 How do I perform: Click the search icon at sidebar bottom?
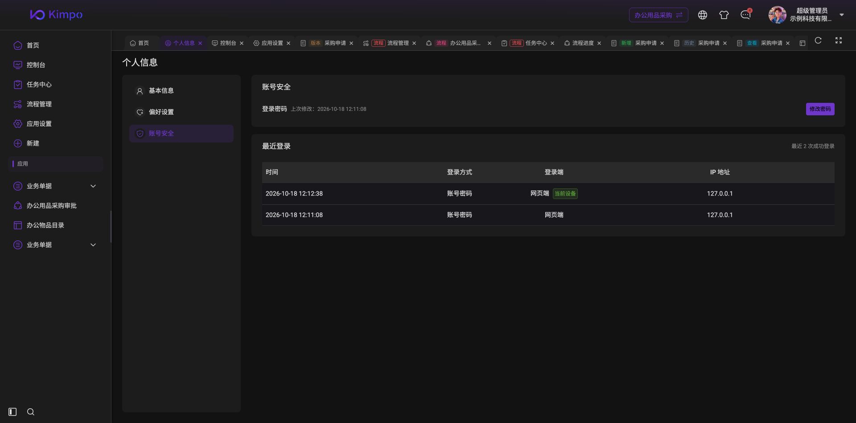click(31, 412)
